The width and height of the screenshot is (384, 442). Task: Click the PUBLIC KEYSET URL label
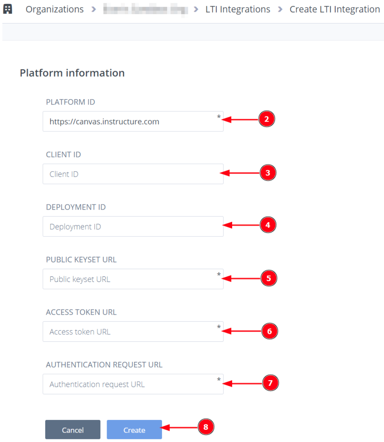[x=81, y=260]
